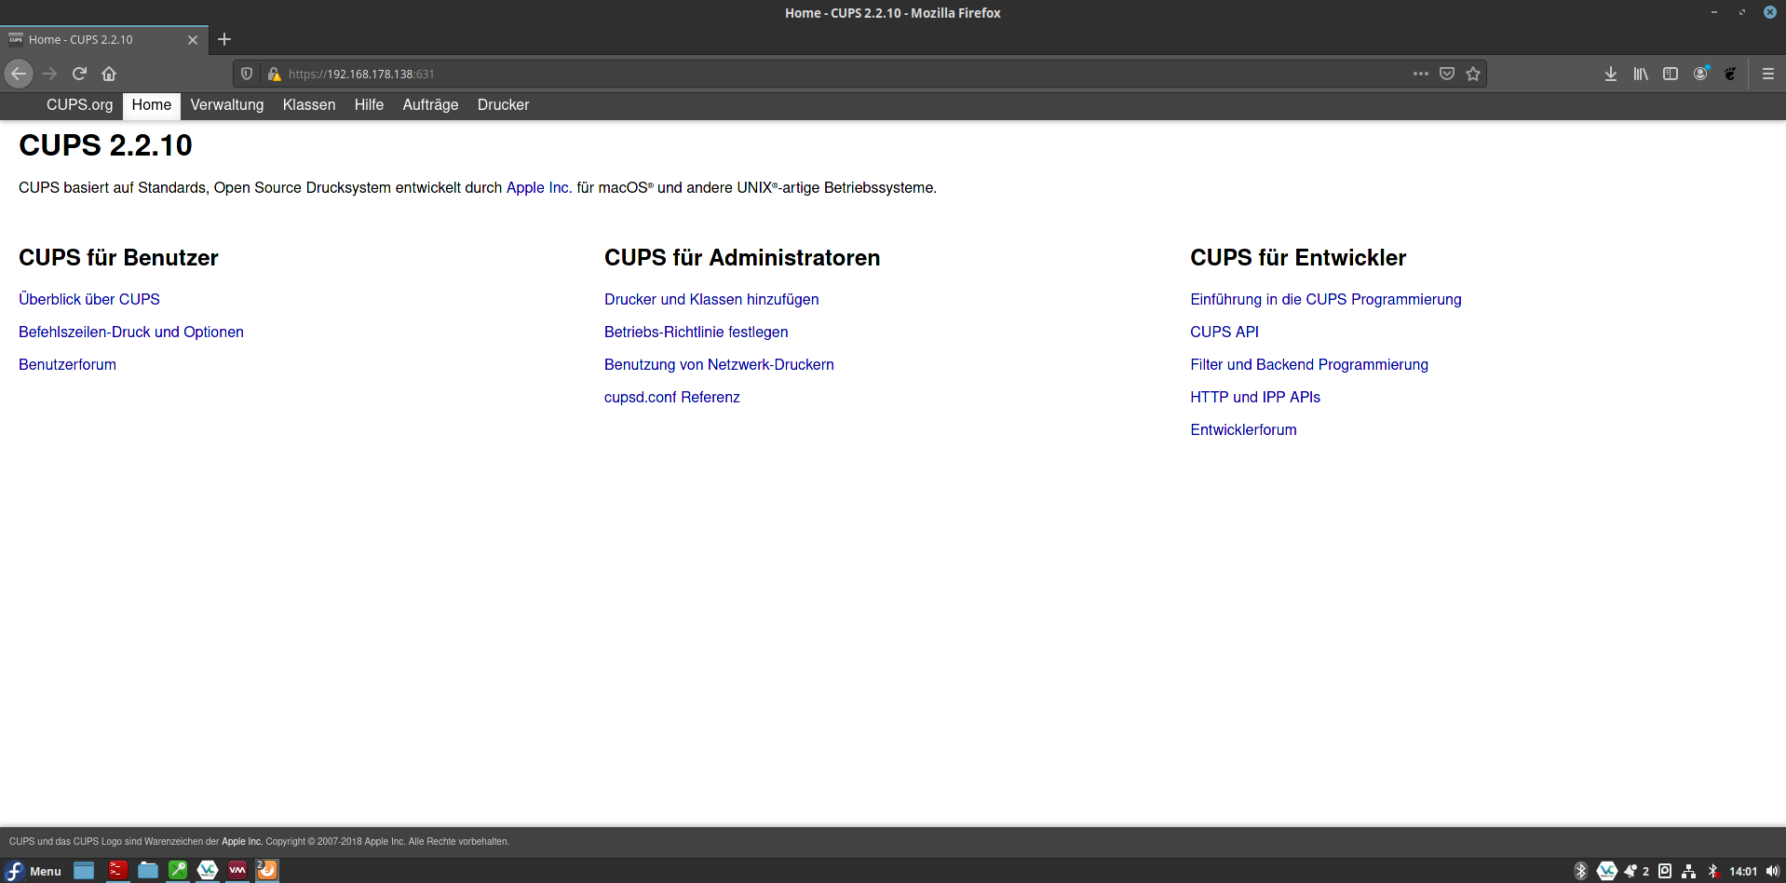Launch the red terminal taskbar icon

coord(117,870)
